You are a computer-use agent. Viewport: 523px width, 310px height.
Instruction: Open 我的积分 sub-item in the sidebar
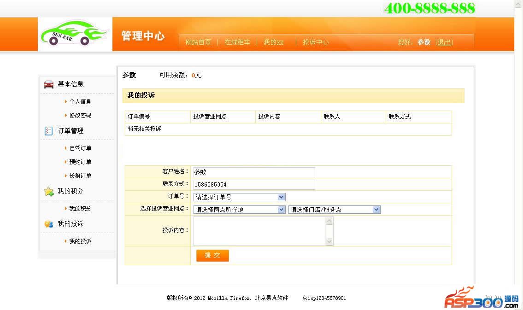coord(80,208)
